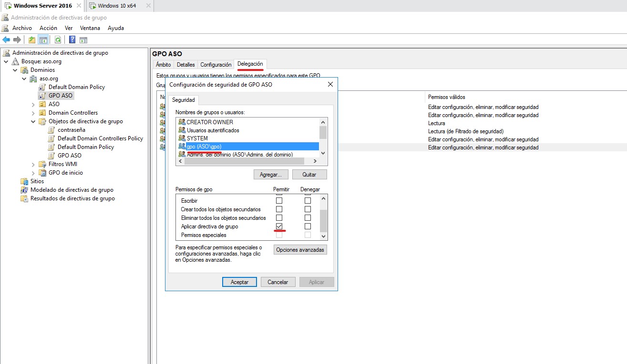
Task: Open the Ayuda menu
Action: (x=116, y=28)
